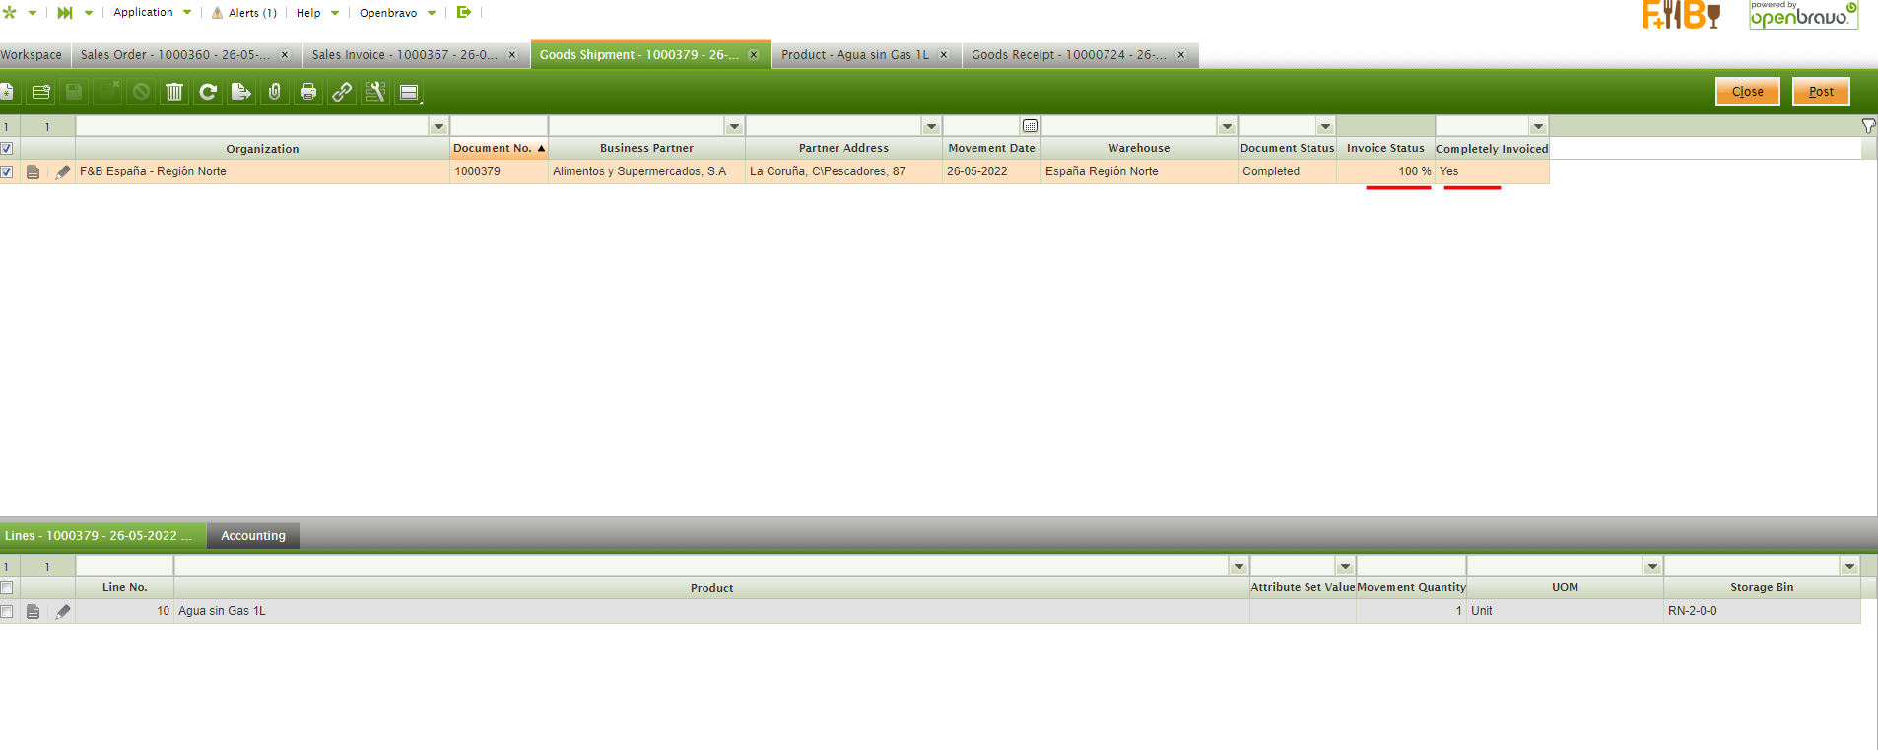The image size is (1878, 750).
Task: Close the Sales Invoice tab
Action: coord(512,55)
